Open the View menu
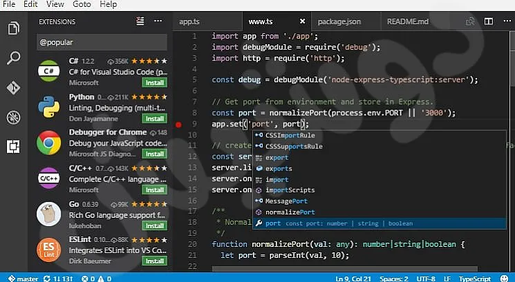 click(55, 4)
